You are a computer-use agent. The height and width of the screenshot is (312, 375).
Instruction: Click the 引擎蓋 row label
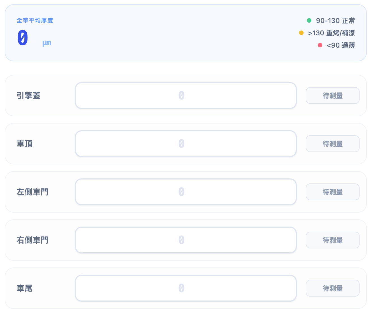28,96
